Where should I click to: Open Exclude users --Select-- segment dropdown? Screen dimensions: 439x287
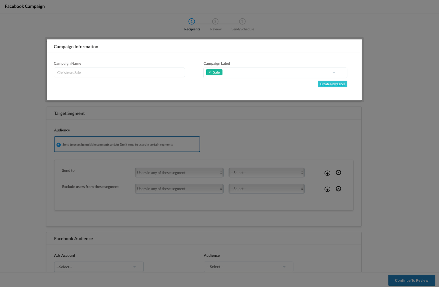(x=266, y=189)
